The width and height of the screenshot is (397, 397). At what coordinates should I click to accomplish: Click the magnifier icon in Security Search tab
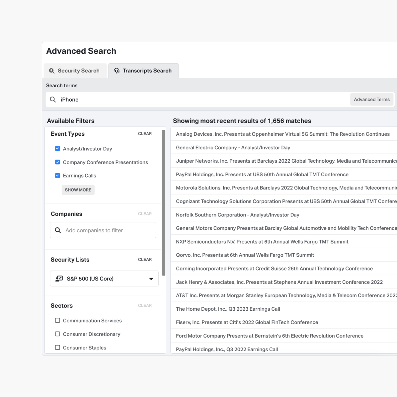(52, 71)
